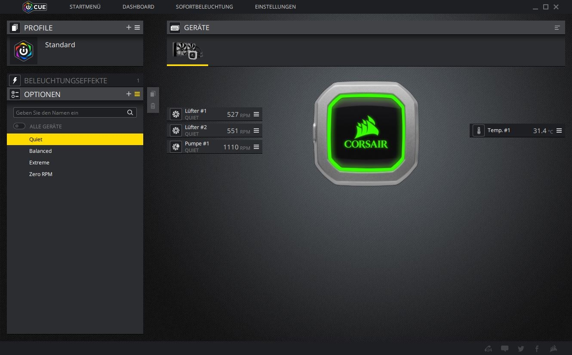This screenshot has width=572, height=355.
Task: Select the Standard profile name
Action: [x=60, y=45]
